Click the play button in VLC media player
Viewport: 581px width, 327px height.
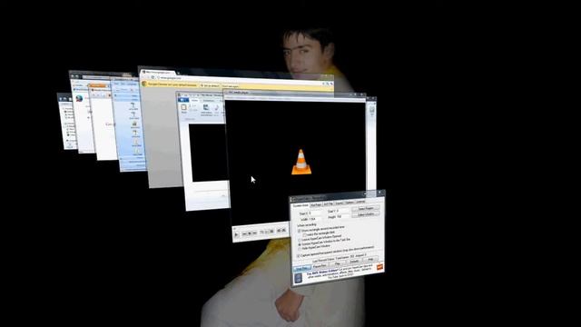click(x=236, y=234)
